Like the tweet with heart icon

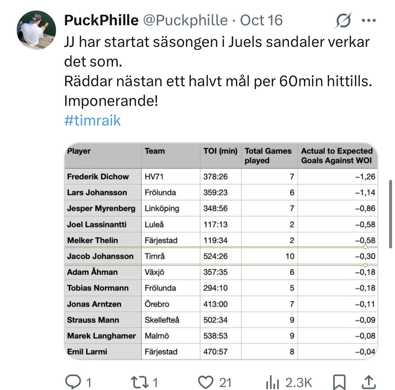tap(206, 382)
